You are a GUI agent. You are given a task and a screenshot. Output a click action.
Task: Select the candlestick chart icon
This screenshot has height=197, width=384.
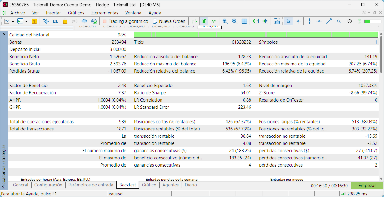[x=204, y=21]
